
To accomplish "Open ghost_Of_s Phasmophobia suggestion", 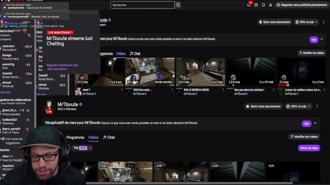I will (16, 112).
